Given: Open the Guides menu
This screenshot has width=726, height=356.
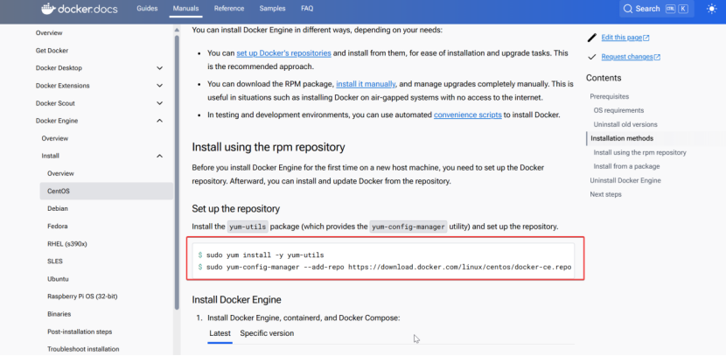Looking at the screenshot, I should tap(147, 9).
